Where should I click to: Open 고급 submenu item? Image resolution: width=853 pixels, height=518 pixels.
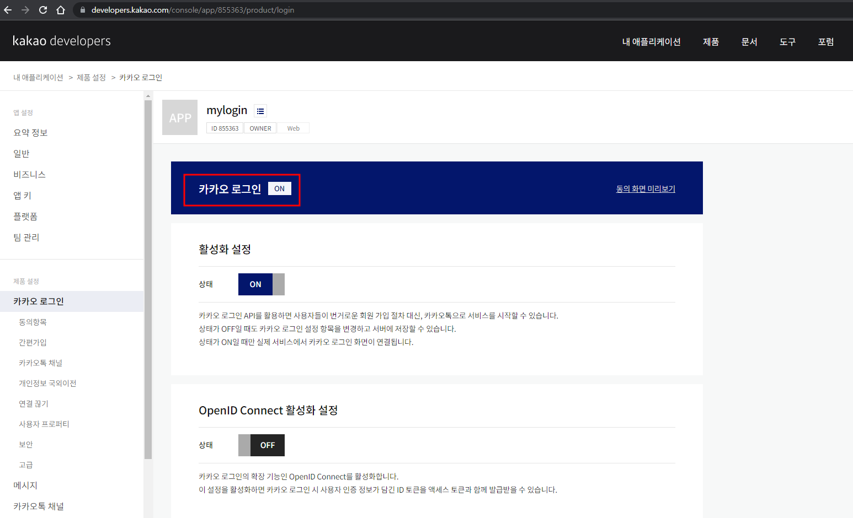click(x=26, y=465)
